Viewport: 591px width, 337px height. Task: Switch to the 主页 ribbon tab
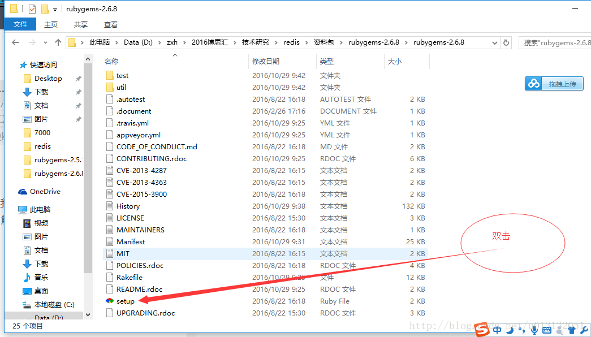pyautogui.click(x=51, y=24)
